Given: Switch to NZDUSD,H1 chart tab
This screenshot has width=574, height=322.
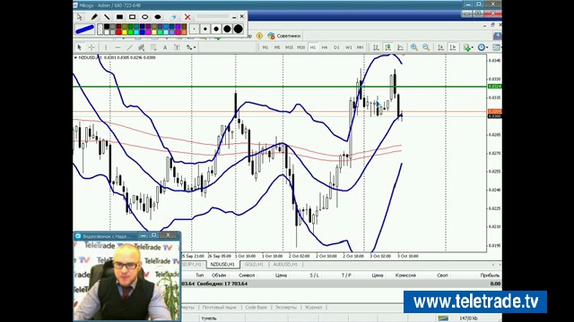Looking at the screenshot, I should (222, 265).
